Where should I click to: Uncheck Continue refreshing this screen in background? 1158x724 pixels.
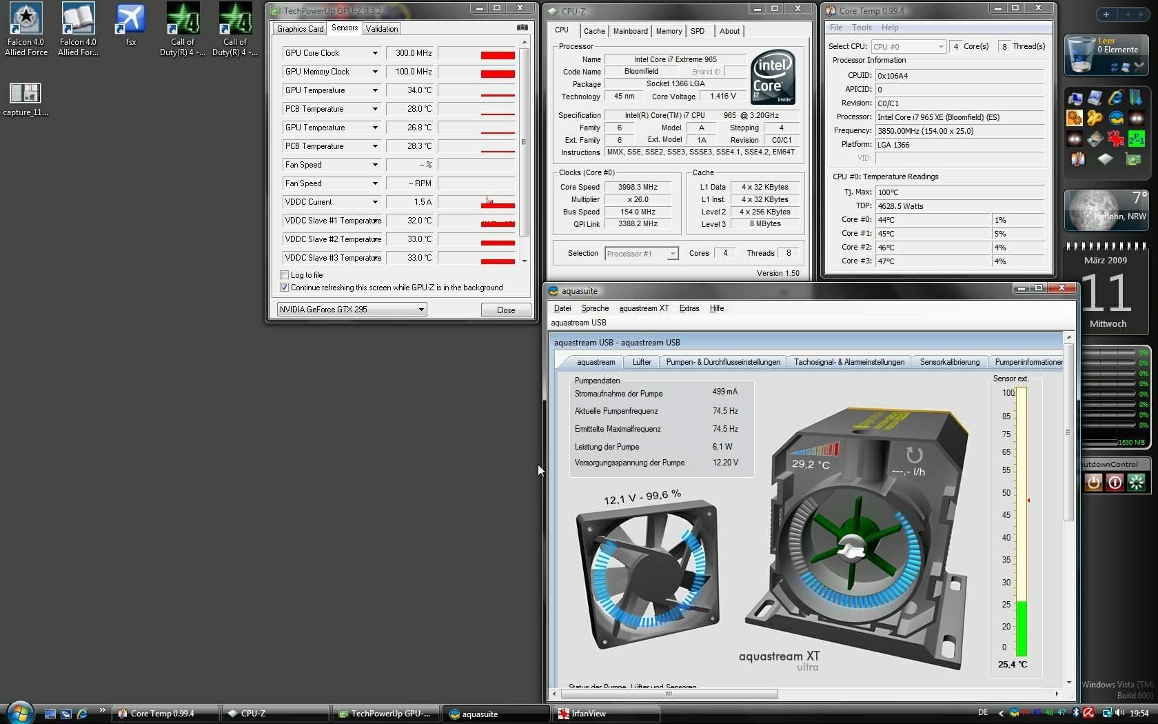point(284,288)
